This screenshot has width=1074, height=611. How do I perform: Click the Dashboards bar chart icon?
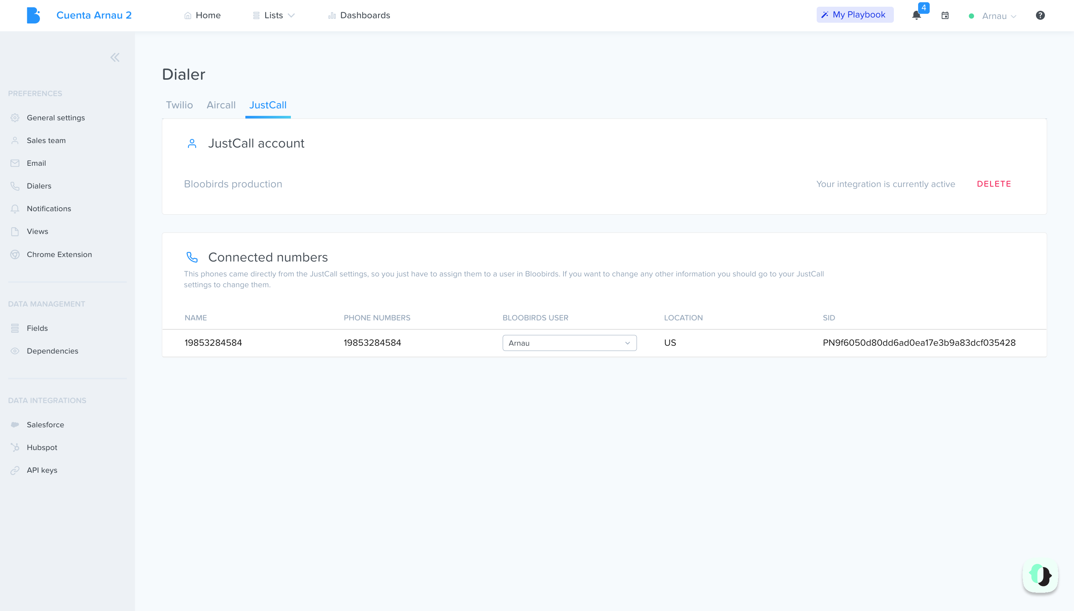(332, 16)
